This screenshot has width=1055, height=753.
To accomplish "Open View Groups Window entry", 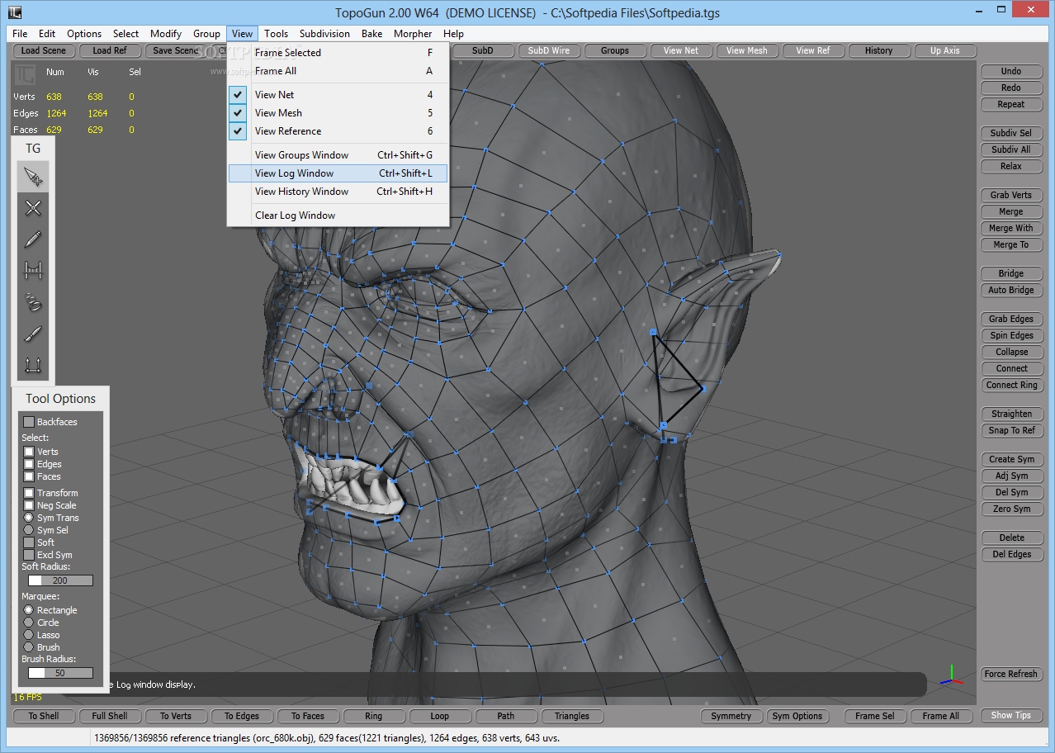I will tap(338, 155).
